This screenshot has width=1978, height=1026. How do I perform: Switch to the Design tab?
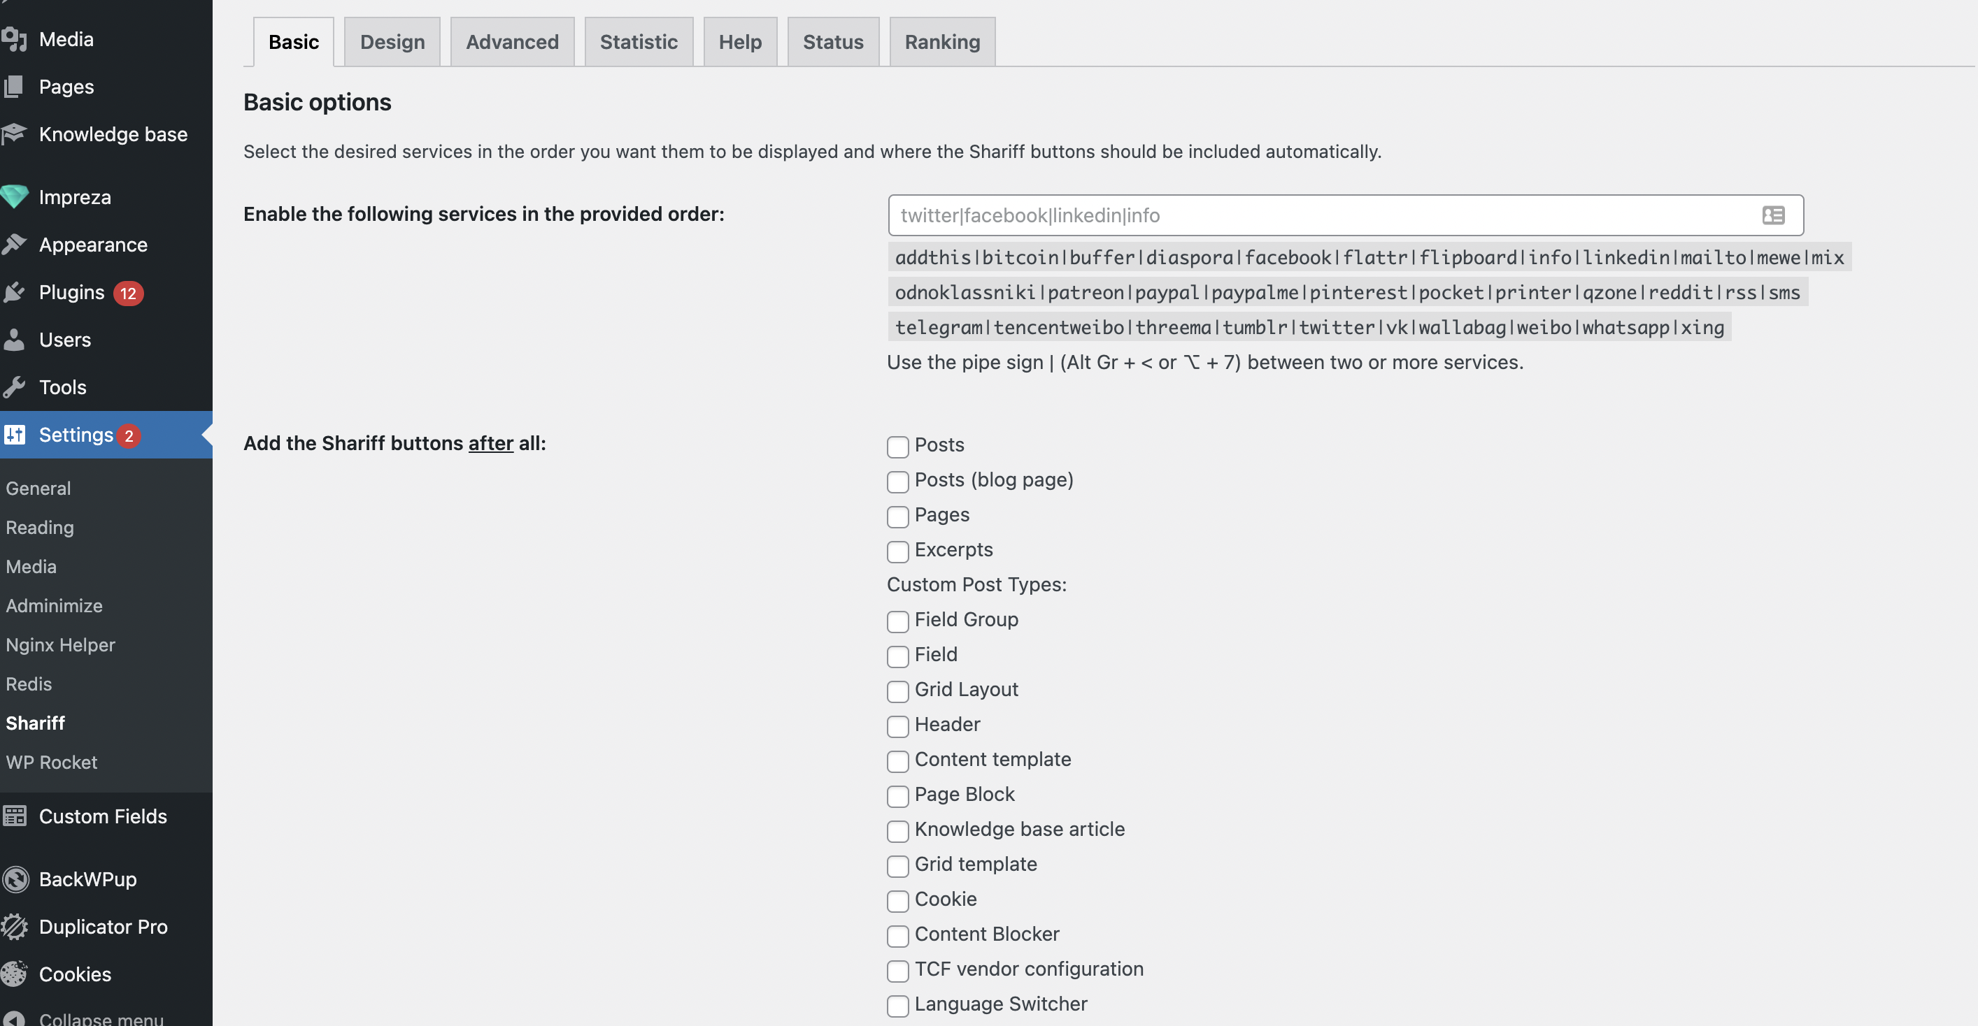pyautogui.click(x=392, y=42)
